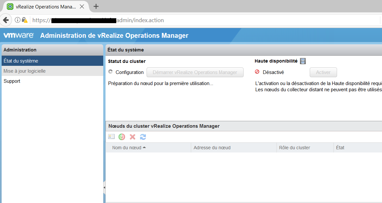Viewport: 382px width, 203px height.
Task: Open the site information icon
Action: pyautogui.click(x=18, y=20)
